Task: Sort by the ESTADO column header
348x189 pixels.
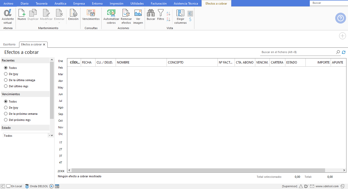Action: click(x=295, y=62)
